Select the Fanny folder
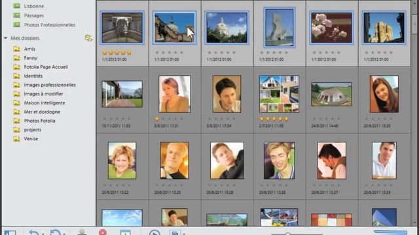This screenshot has width=419, height=235. 30,58
